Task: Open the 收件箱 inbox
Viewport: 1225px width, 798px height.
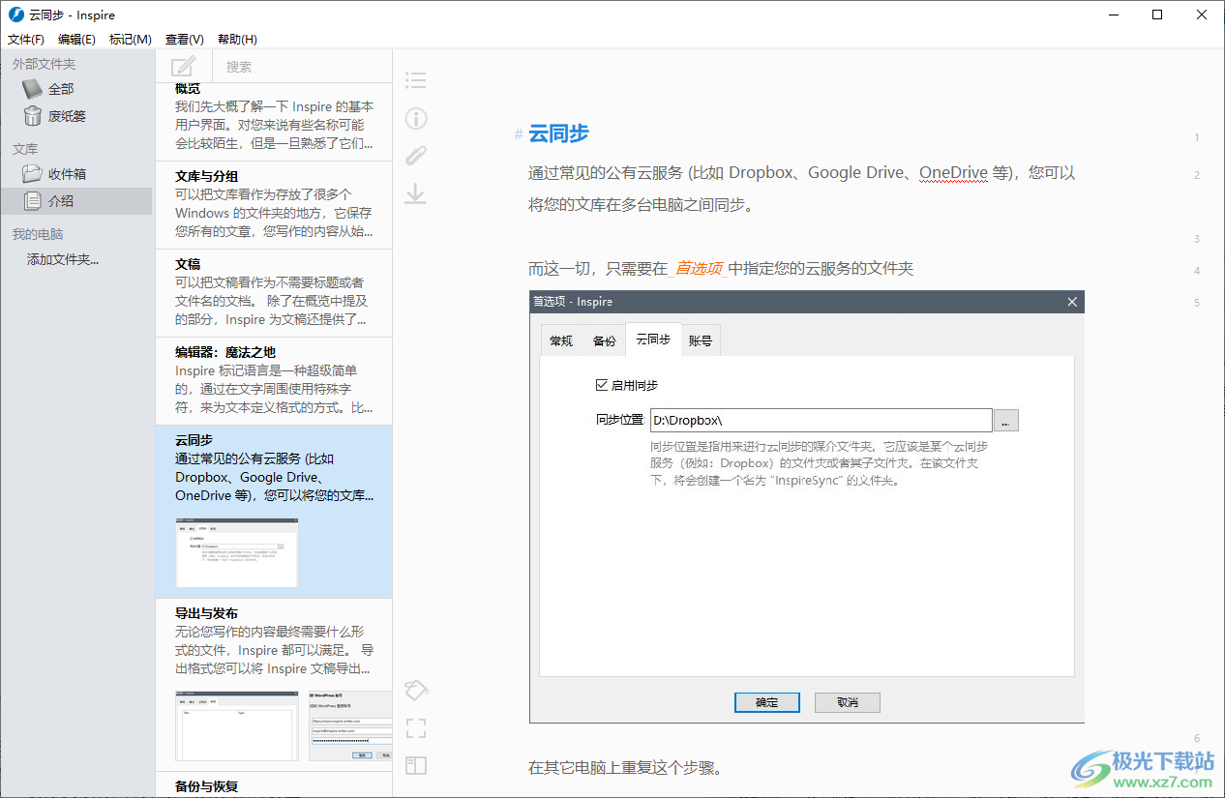Action: tap(67, 174)
